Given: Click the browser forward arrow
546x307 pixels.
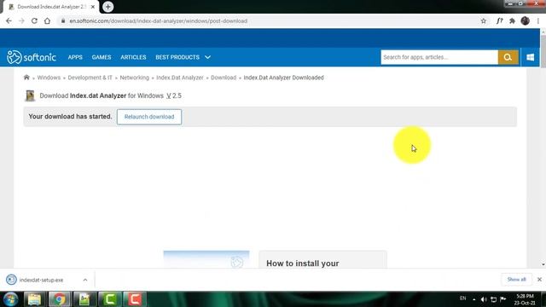Looking at the screenshot, I should [21, 20].
